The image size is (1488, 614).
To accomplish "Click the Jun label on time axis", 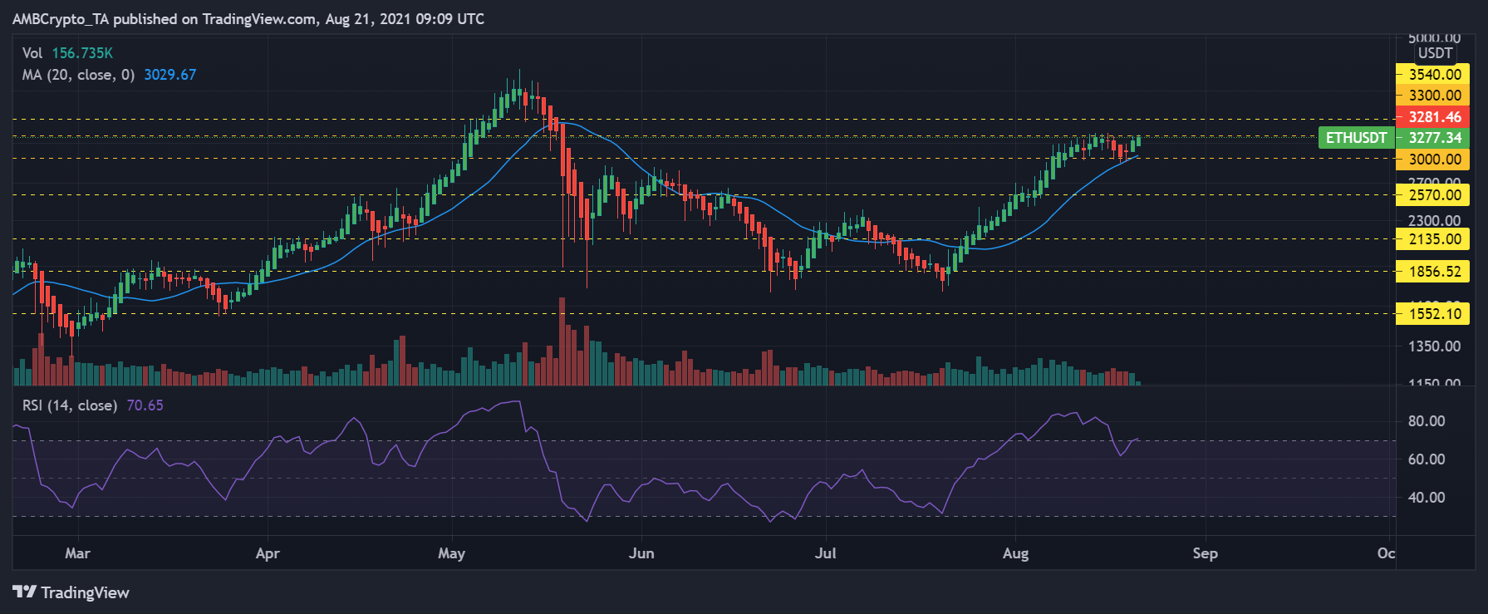I will pyautogui.click(x=641, y=553).
